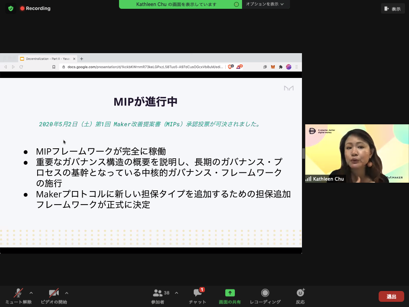Click the browser profile avatar icon

(x=288, y=67)
